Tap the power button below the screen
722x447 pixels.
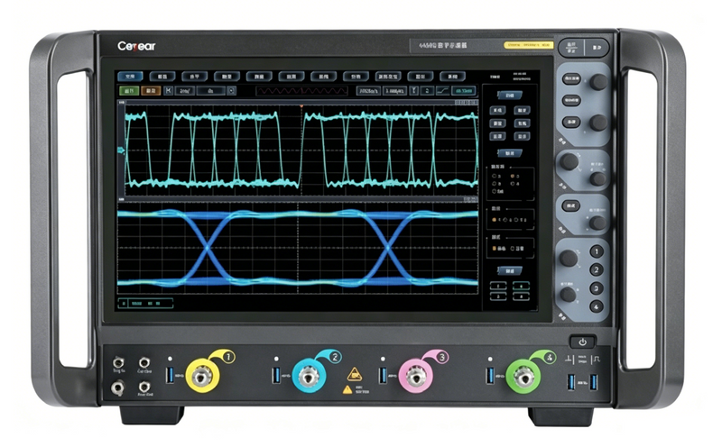(x=582, y=342)
